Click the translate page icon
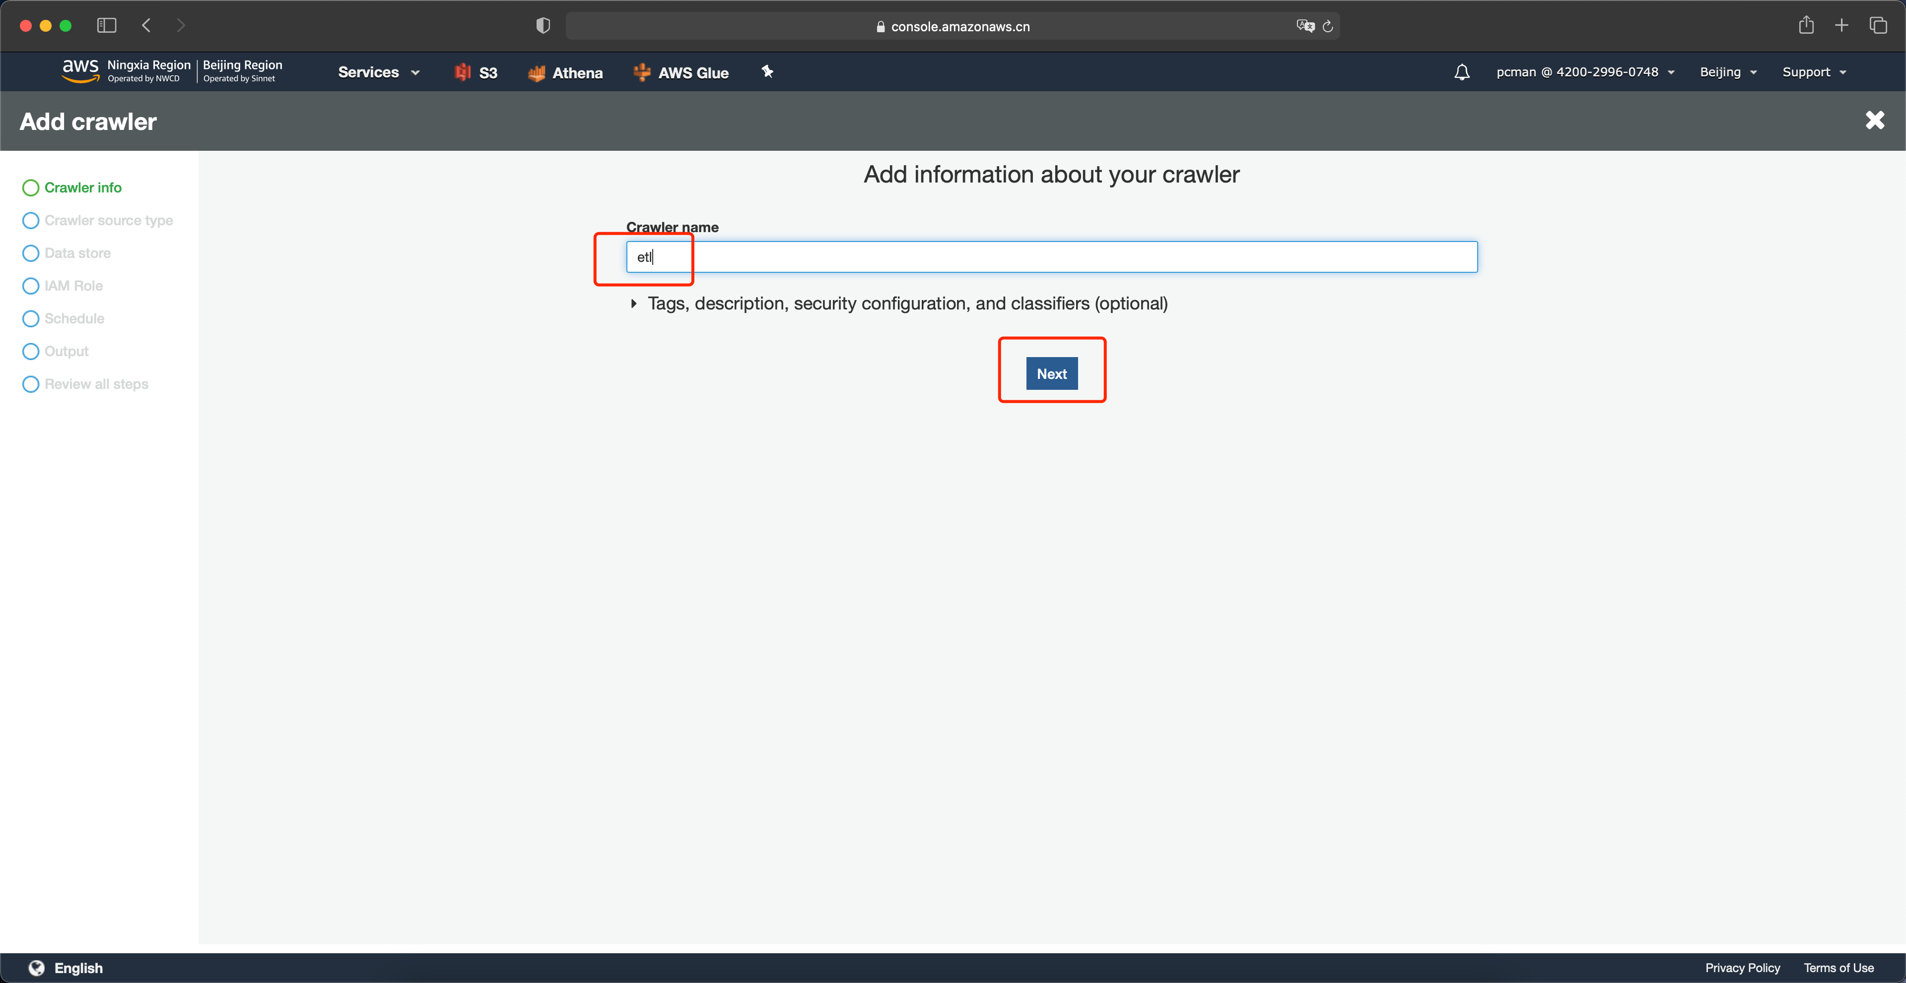This screenshot has width=1906, height=983. [x=1305, y=26]
